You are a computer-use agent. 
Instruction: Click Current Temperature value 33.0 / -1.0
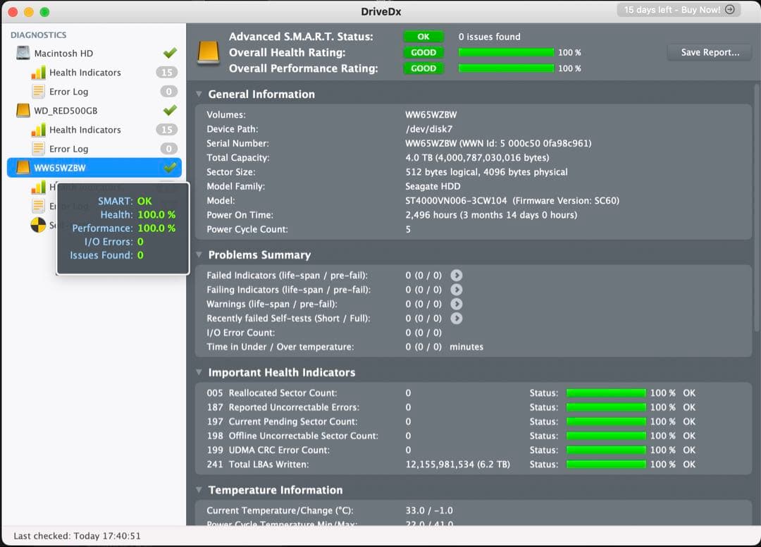click(429, 510)
